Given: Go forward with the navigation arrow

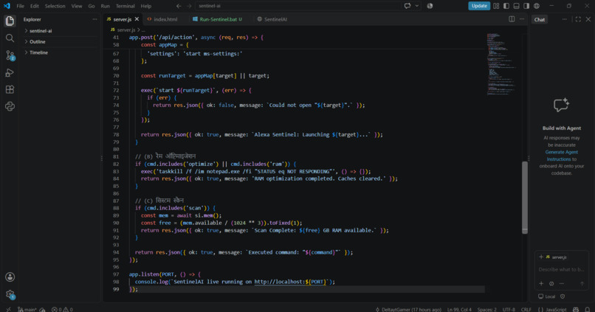Looking at the screenshot, I should [189, 6].
